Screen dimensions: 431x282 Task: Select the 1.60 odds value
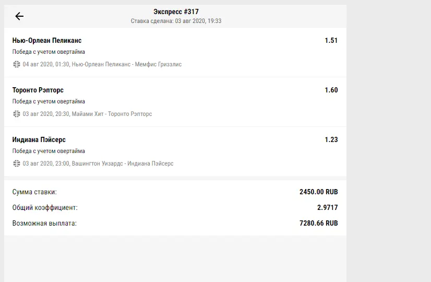331,90
